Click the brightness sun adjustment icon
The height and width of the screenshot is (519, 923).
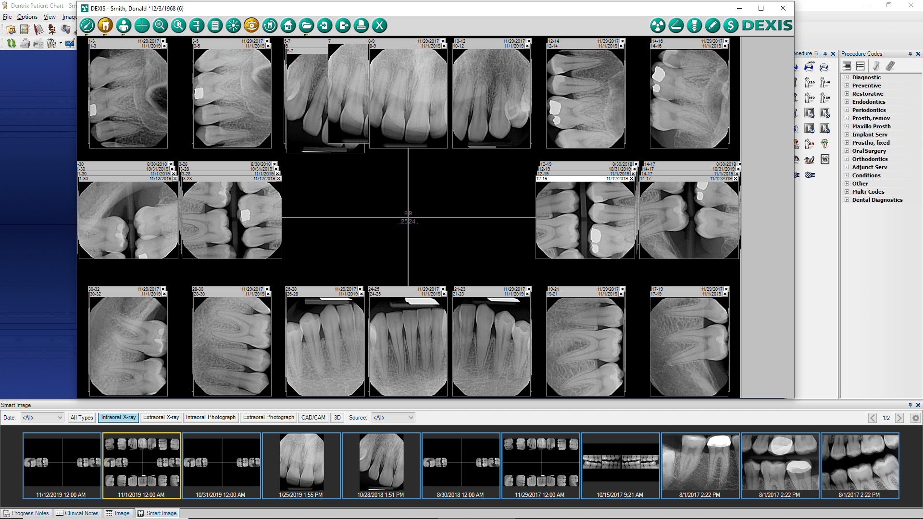click(233, 25)
